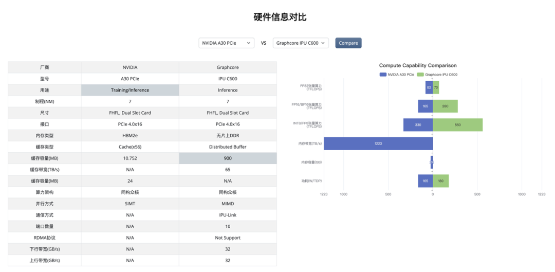Click the blue 330 INT8/FP8 bar
The image size is (555, 272).
(x=418, y=124)
